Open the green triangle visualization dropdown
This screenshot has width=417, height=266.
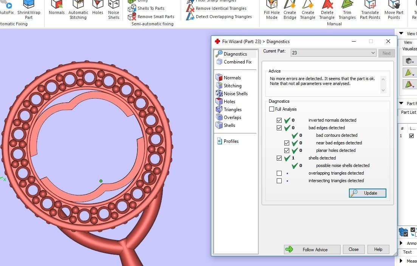[x=409, y=72]
